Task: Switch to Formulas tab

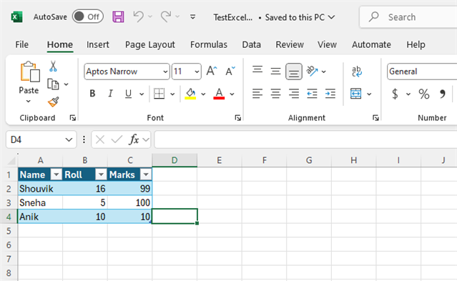Action: point(209,44)
